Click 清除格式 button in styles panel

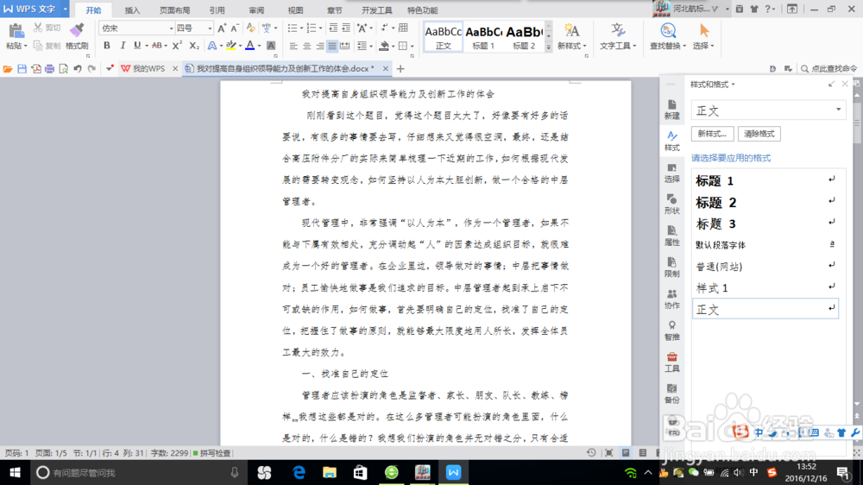point(759,134)
